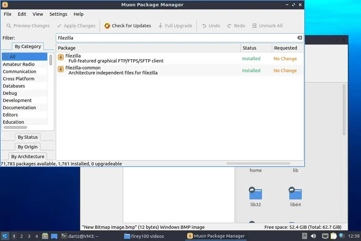The width and height of the screenshot is (361, 241).
Task: Click the category list vertical scrollbar
Action: (51, 60)
